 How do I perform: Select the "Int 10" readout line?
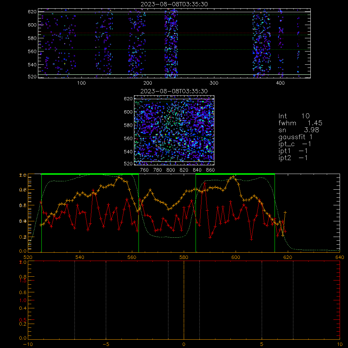294,116
